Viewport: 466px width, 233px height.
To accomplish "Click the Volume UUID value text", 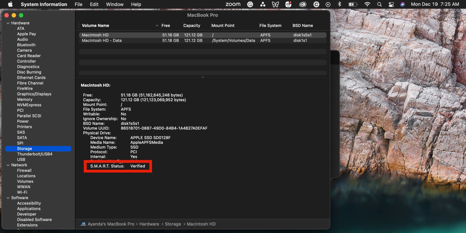I will point(164,128).
